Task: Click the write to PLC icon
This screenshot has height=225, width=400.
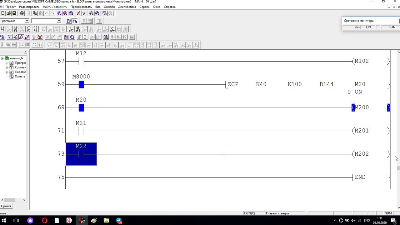Action: pos(78,13)
